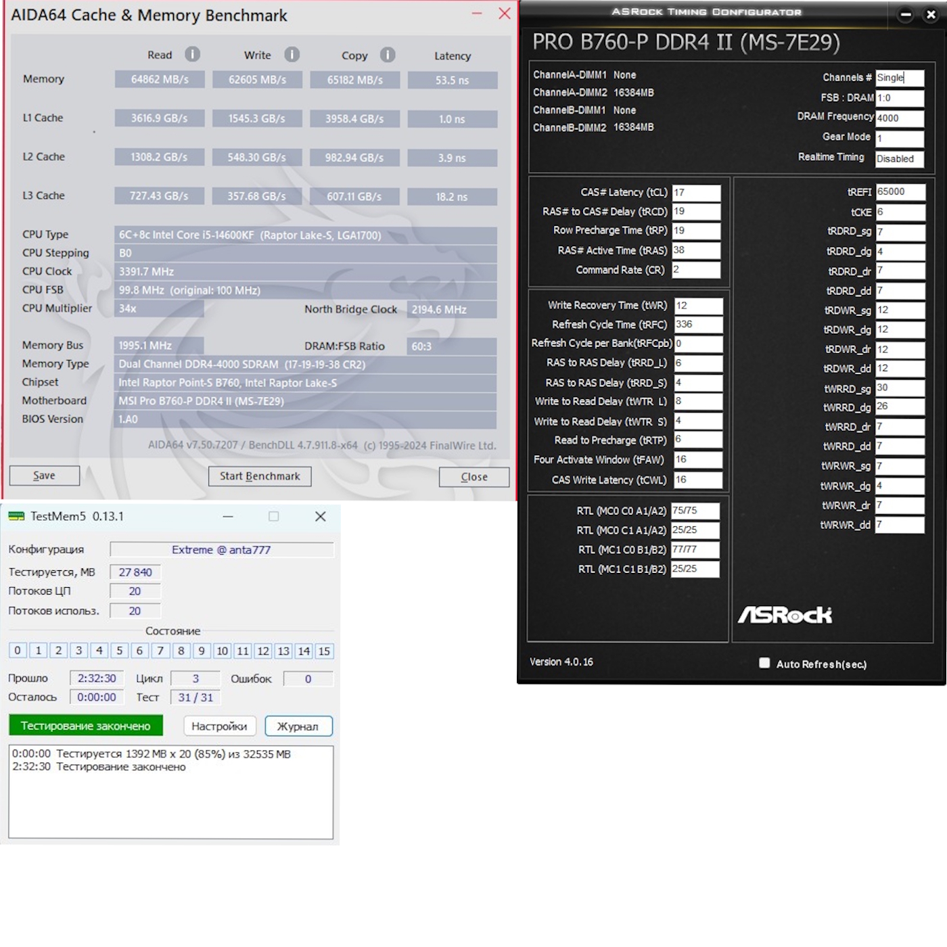Viewport: 947px width, 947px height.
Task: Click the tWRRD_dg field showing 26
Action: 900,407
